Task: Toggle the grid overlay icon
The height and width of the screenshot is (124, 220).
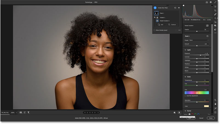Action: [x=215, y=112]
